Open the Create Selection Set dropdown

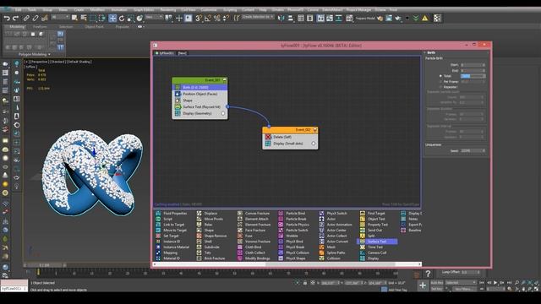[257, 17]
